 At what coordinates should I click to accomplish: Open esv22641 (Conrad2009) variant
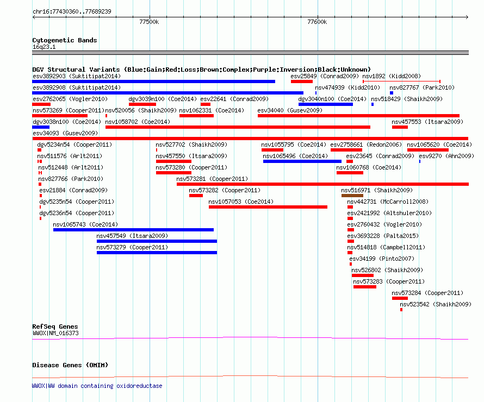234,99
